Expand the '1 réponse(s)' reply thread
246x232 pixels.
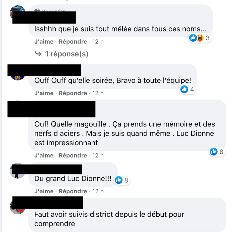(x=67, y=54)
